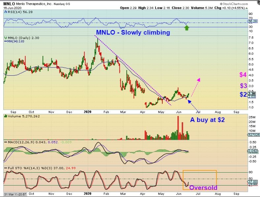Click the StockCharts.com copyright text
260x197 pixels.
pos(234,4)
